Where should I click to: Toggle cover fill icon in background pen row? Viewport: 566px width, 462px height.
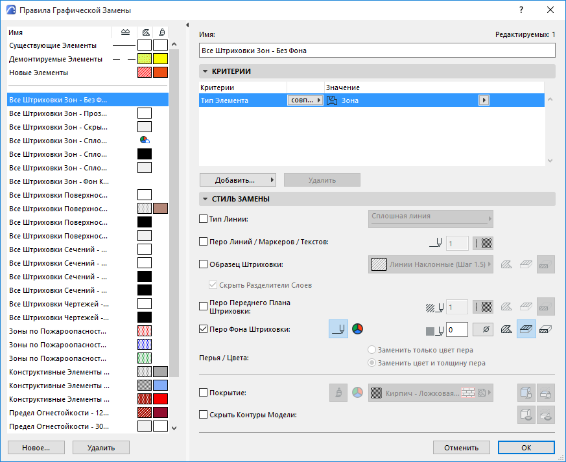526,329
